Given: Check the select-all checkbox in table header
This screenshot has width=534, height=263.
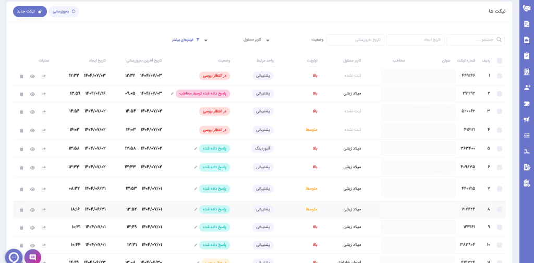Looking at the screenshot, I should (500, 60).
